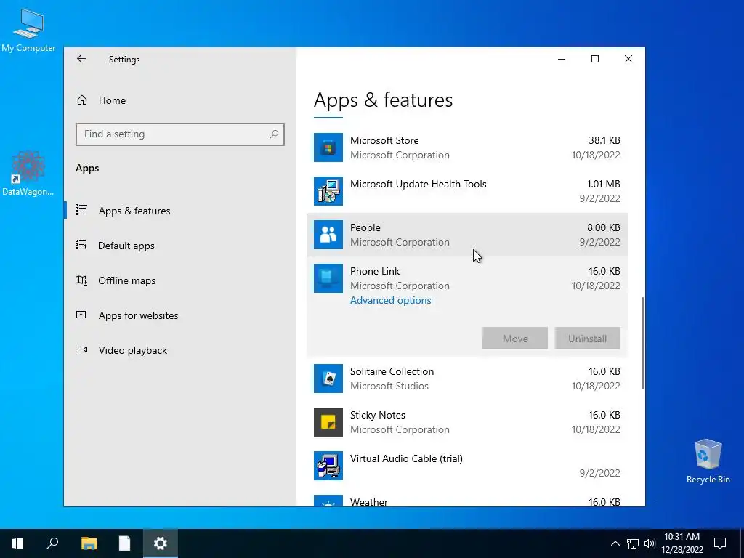Click the Settings gear on the taskbar
This screenshot has height=558, width=744.
point(161,543)
